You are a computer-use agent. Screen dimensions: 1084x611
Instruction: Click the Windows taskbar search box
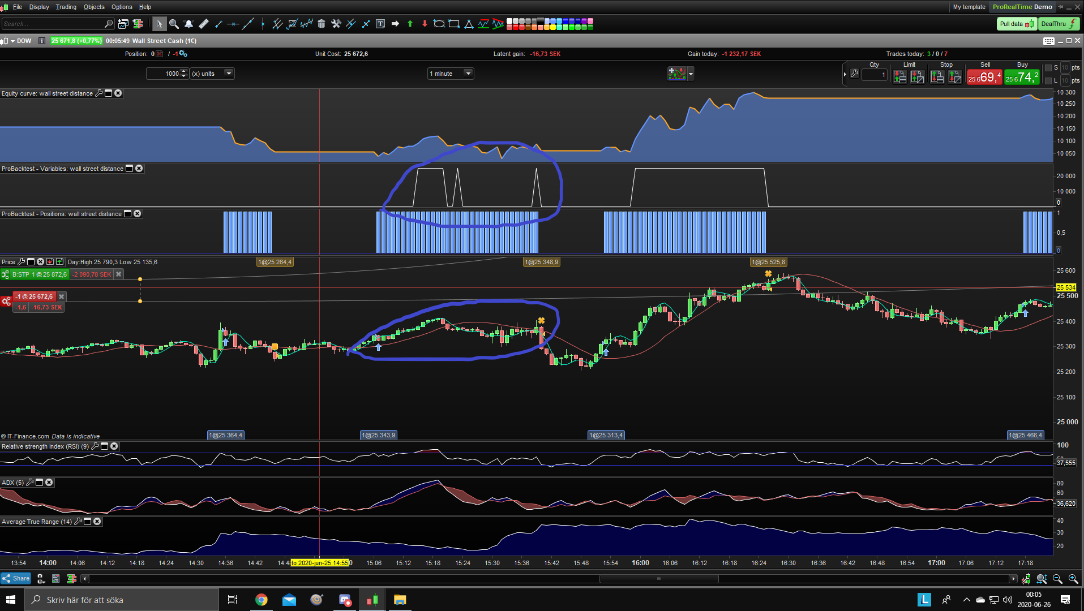tap(122, 600)
